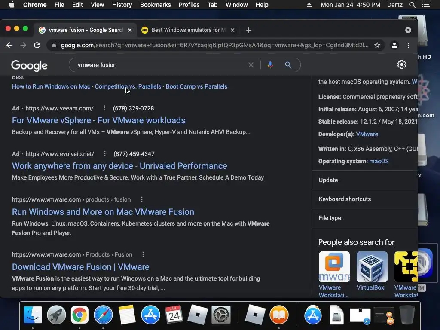Open How to Run Windows on Mac link
This screenshot has width=440, height=330.
[51, 86]
